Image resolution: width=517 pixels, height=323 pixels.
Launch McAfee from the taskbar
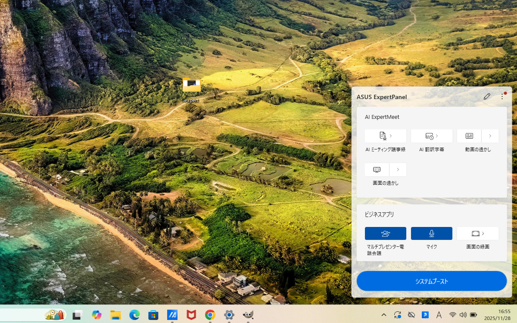[x=191, y=315]
